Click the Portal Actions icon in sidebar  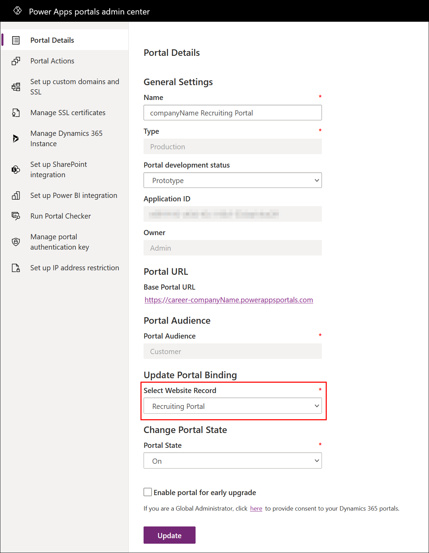16,61
